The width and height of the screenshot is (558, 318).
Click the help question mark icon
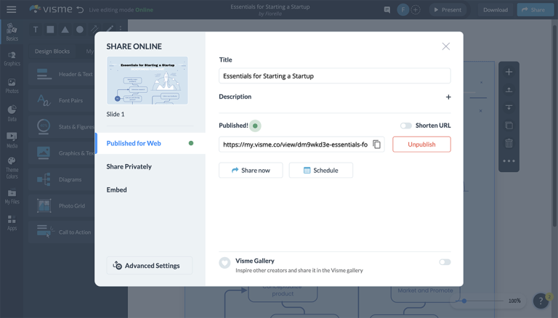coord(541,301)
